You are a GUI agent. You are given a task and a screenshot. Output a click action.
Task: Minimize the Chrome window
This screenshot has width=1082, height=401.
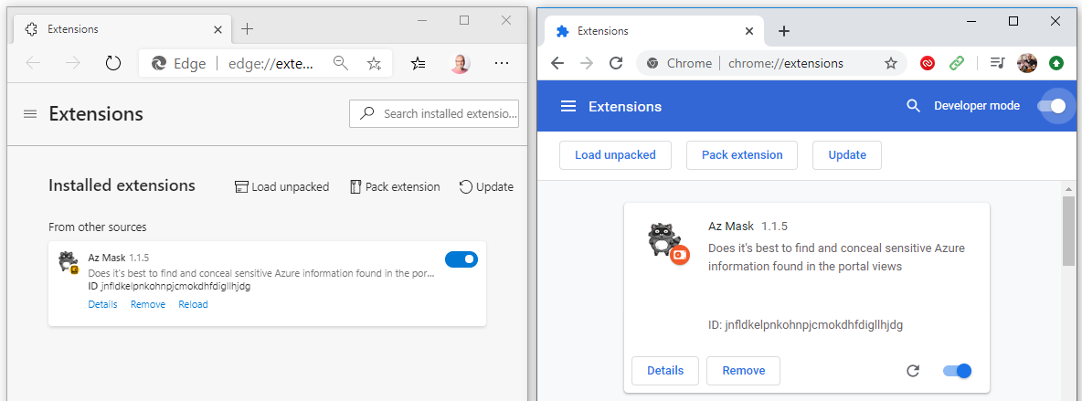(972, 21)
